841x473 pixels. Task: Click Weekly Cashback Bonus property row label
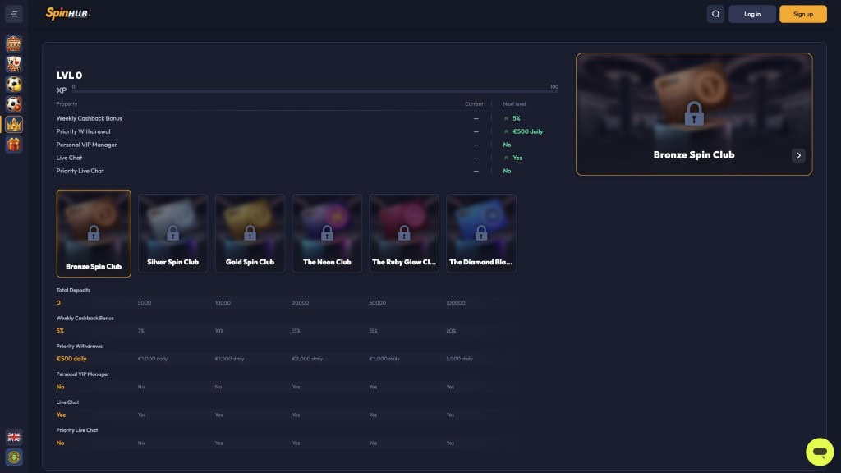(89, 118)
